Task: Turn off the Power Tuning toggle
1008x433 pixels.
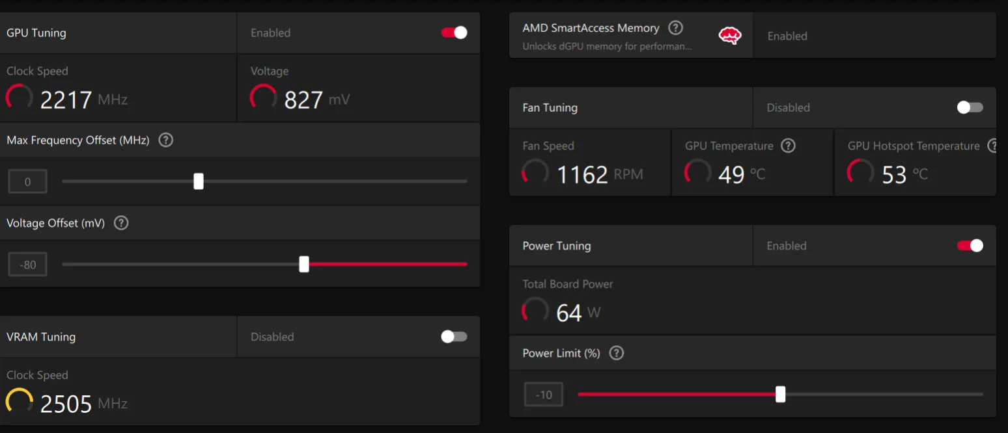Action: pos(970,245)
